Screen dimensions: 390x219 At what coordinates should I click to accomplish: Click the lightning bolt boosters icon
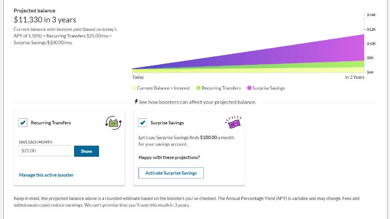[x=136, y=102]
